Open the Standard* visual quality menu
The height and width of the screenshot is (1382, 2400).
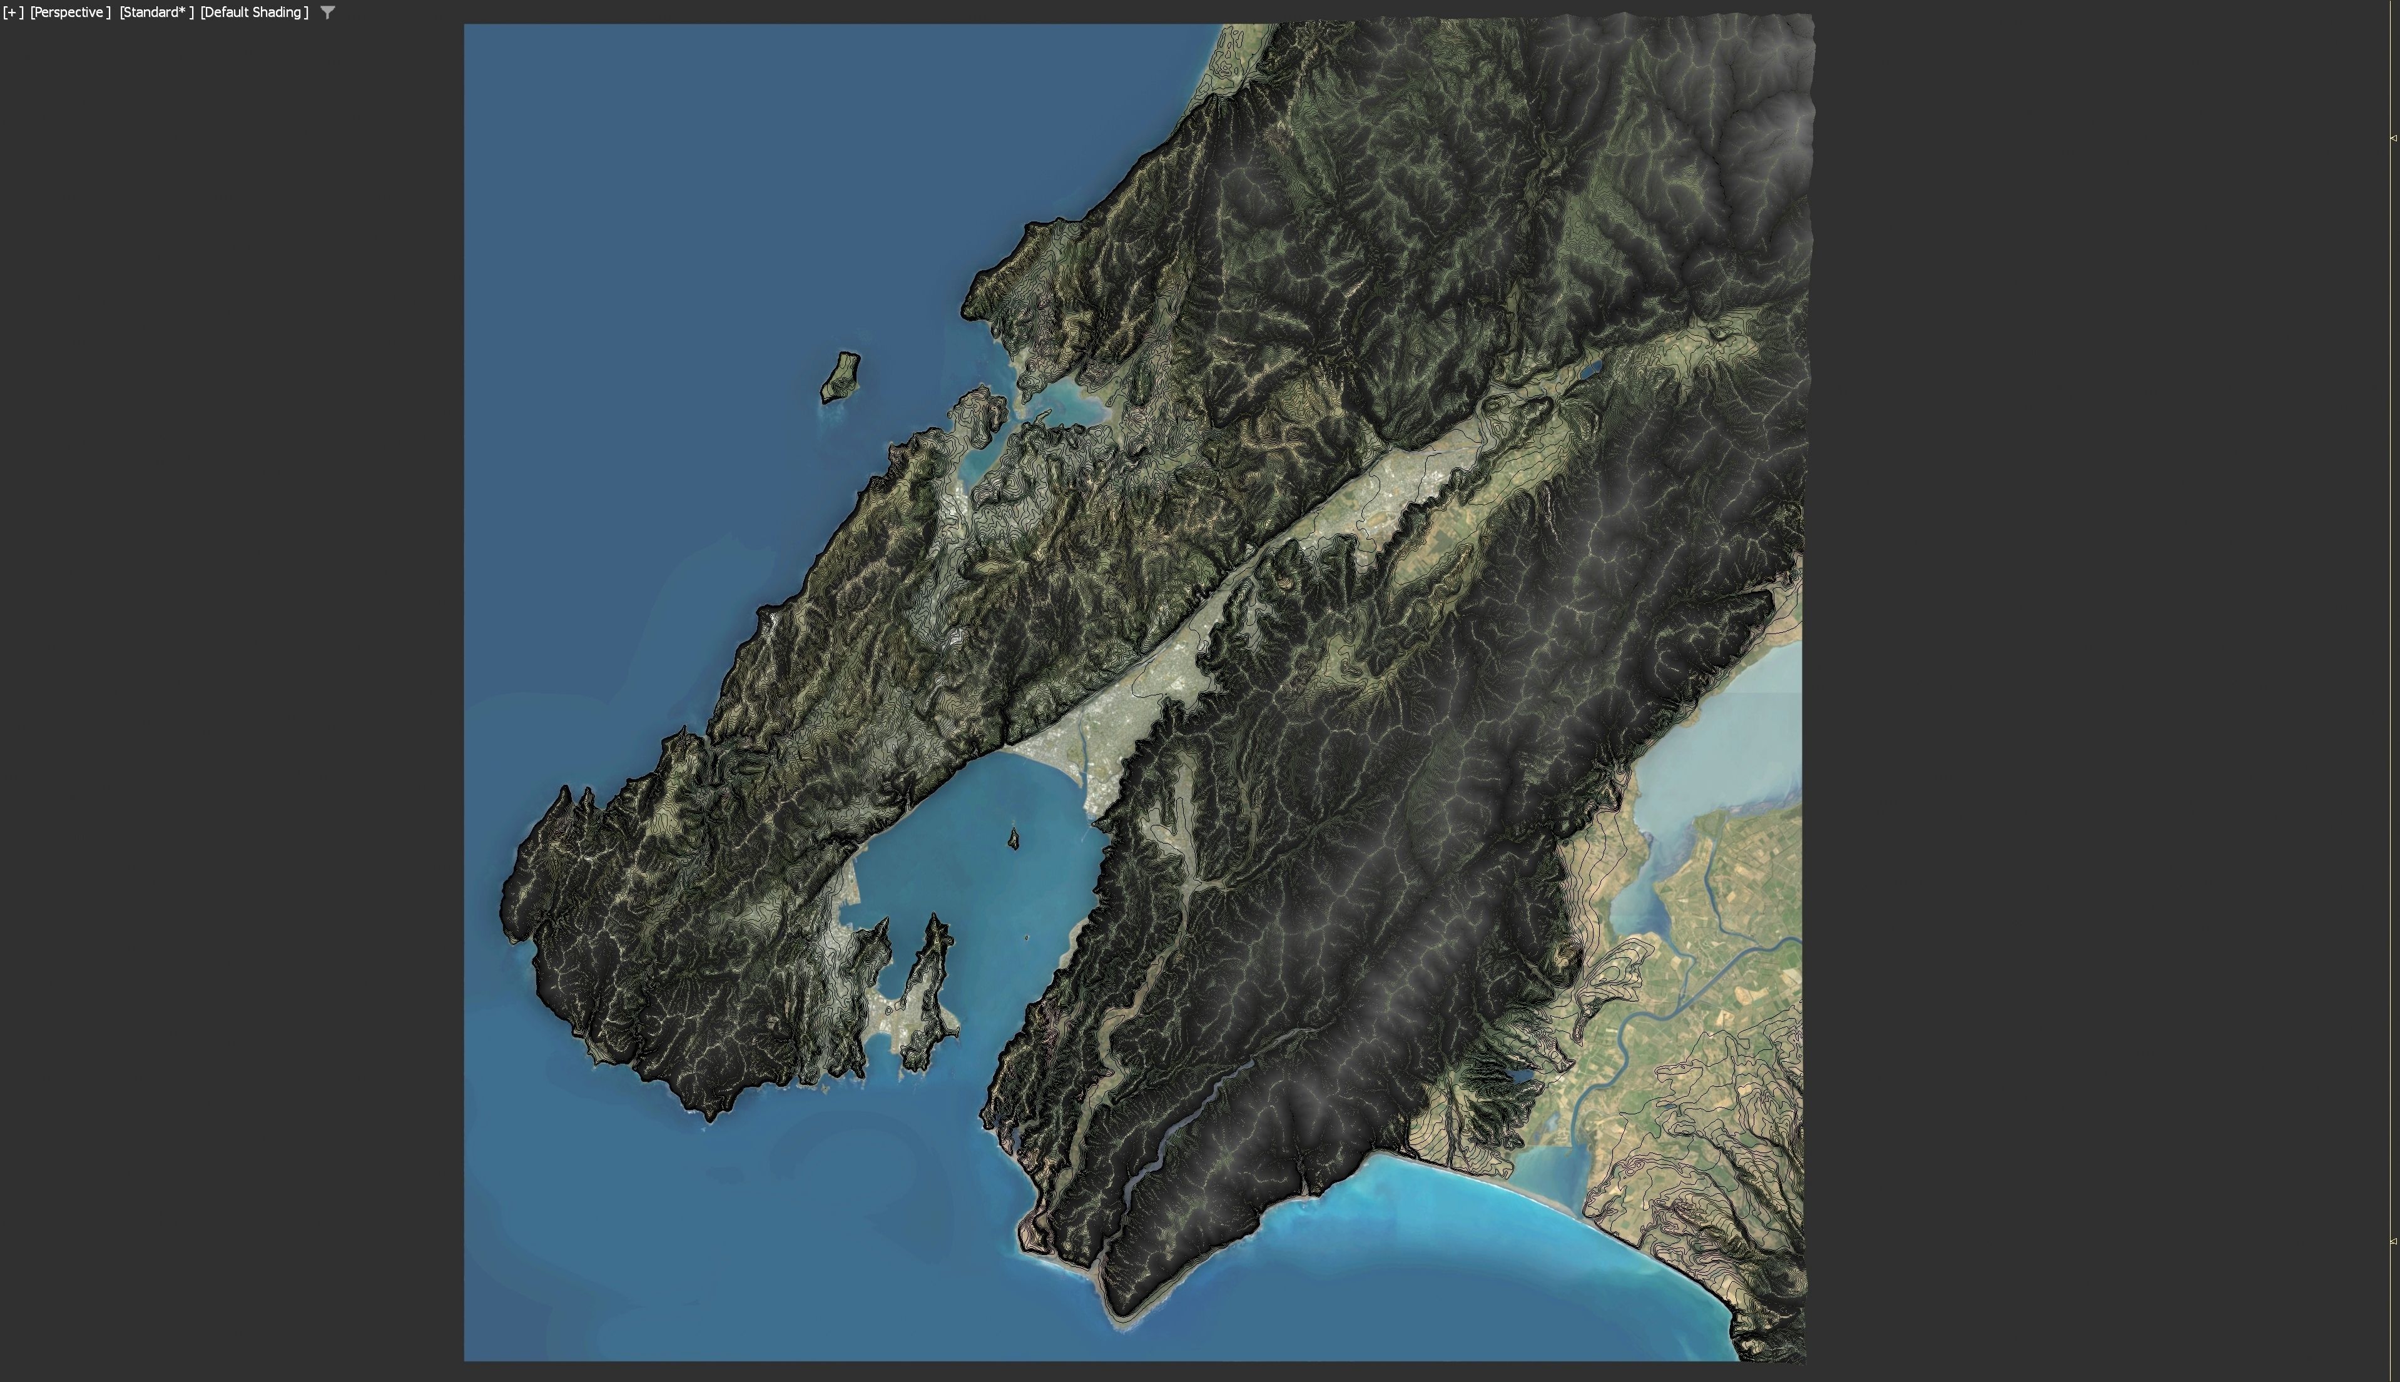(156, 13)
